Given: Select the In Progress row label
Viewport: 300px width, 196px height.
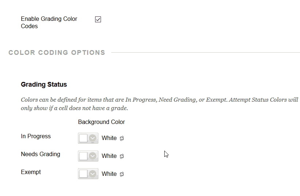Looking at the screenshot, I should (x=36, y=136).
